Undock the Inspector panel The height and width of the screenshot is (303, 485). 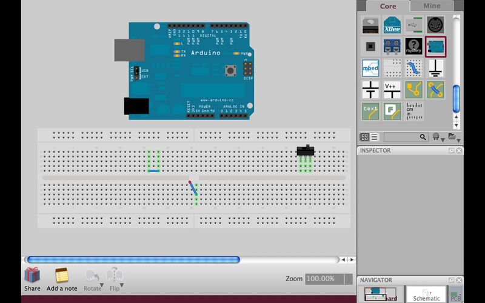tap(451, 150)
